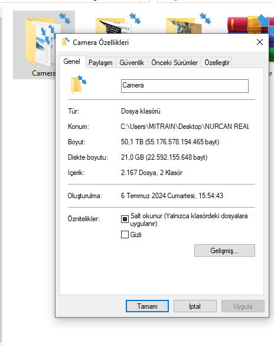
Task: Confirm with the Tamam button
Action: (147, 306)
